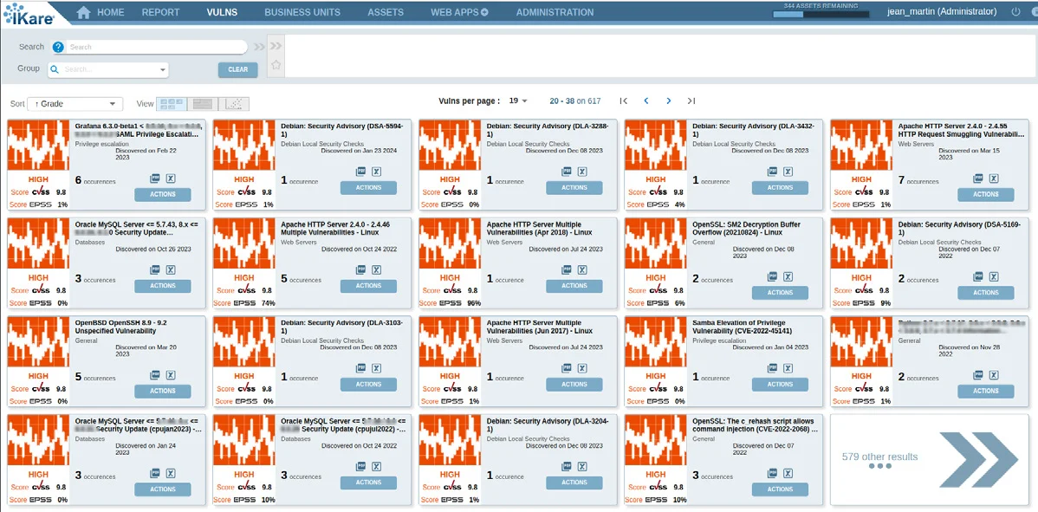Download PDF for Debian Advisory DSA-5169-1
The height and width of the screenshot is (512, 1038).
coord(978,276)
